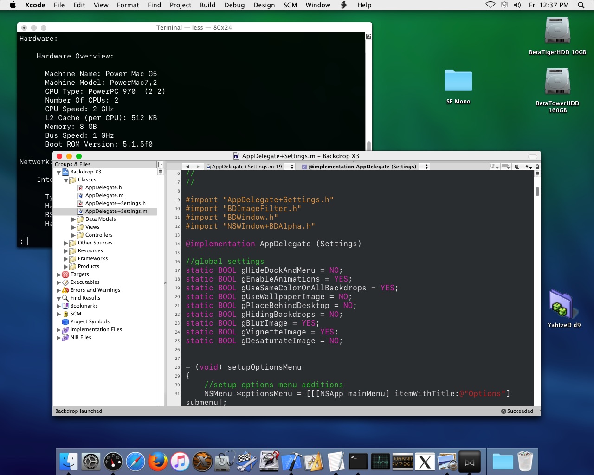Open the bookmarks popup in navigation bar

pos(494,167)
